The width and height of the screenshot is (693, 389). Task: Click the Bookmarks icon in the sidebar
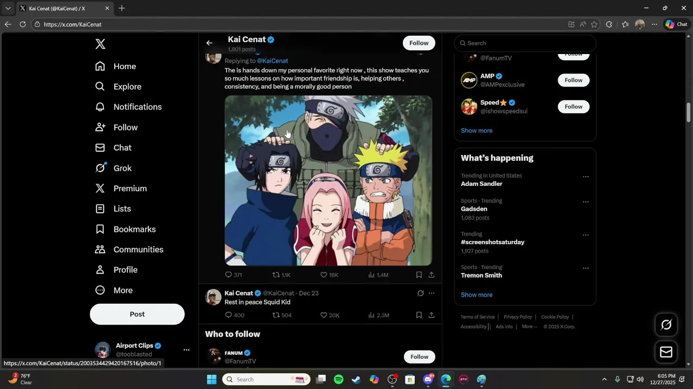(100, 229)
